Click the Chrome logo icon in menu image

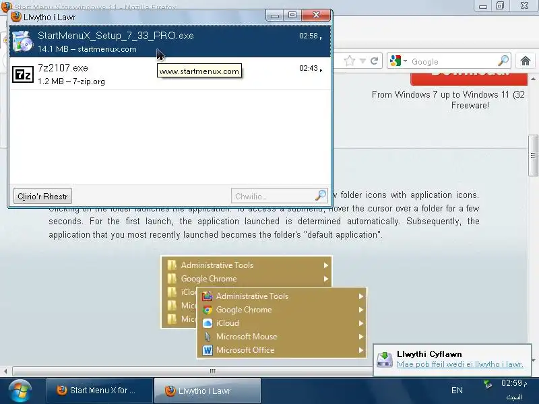[208, 310]
